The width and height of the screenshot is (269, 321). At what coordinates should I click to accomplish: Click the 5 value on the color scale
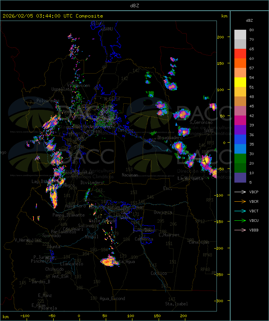[x=250, y=182]
